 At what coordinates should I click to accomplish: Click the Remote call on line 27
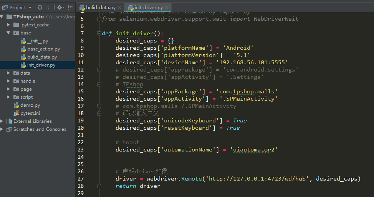[x=191, y=179]
